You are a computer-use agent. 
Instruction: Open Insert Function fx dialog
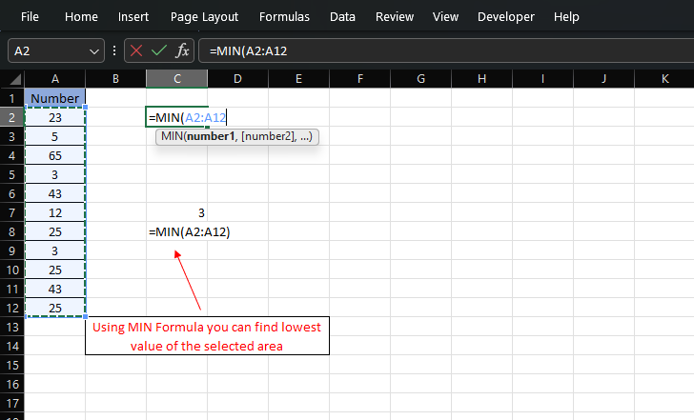(182, 50)
